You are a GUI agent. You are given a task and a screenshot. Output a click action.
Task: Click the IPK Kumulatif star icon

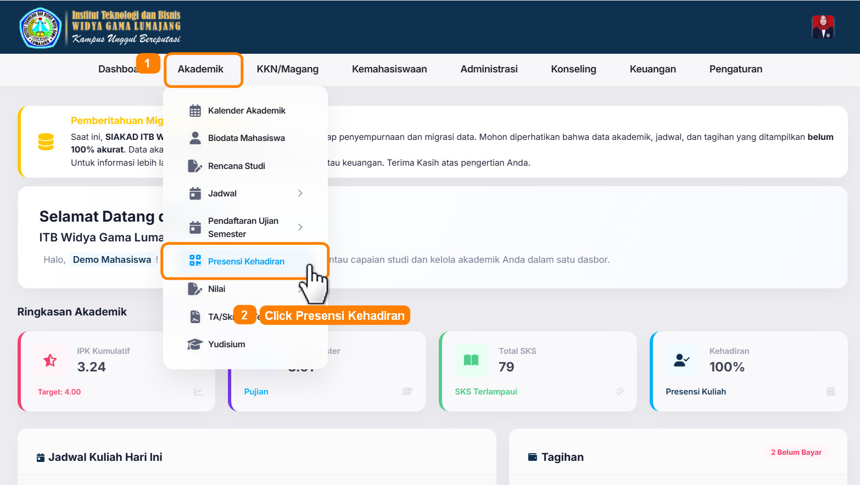pos(50,360)
